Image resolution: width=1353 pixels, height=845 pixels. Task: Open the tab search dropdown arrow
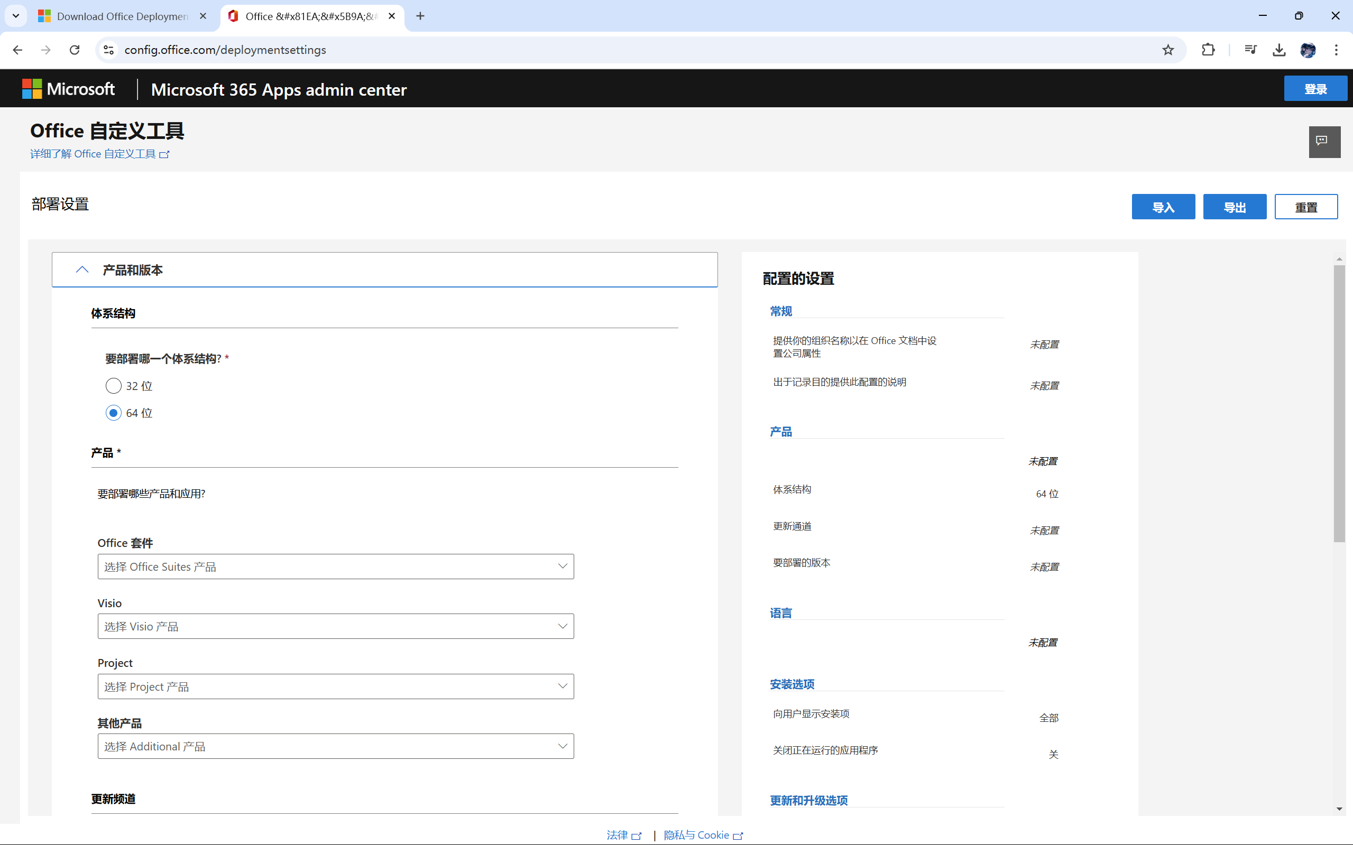(x=16, y=16)
